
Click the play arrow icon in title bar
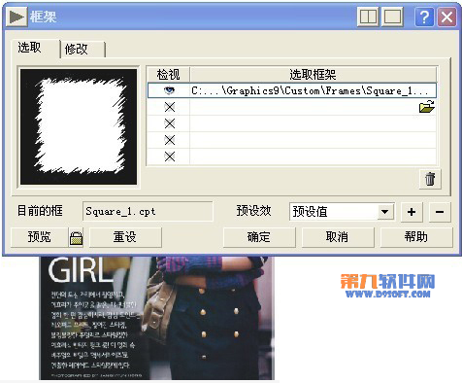16,17
